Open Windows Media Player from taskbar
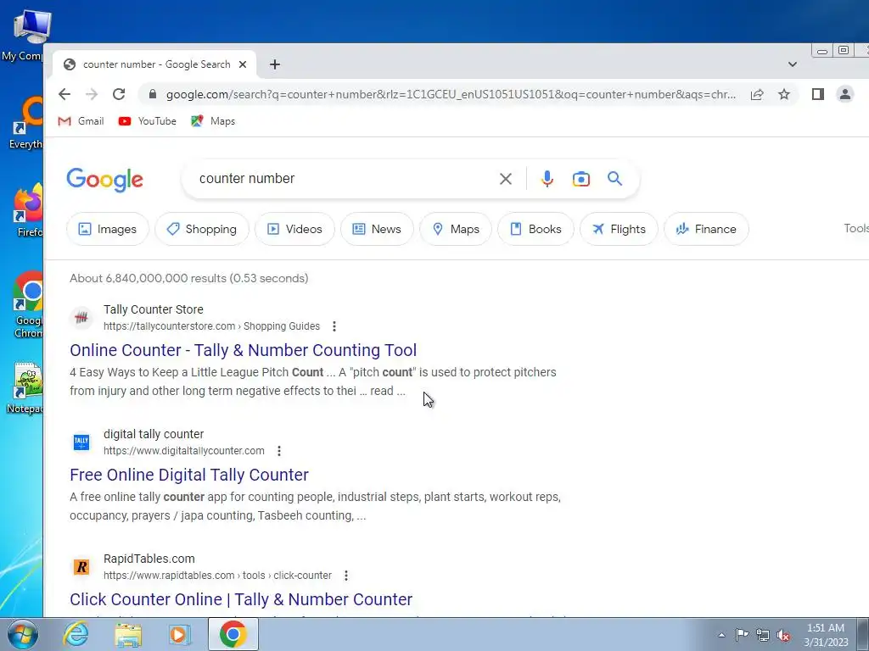The image size is (869, 651). point(179,635)
